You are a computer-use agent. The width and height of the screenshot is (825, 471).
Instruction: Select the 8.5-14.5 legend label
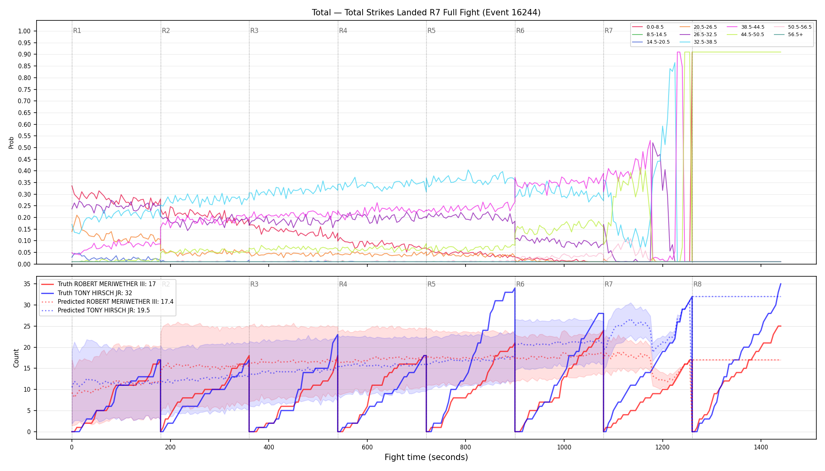656,35
